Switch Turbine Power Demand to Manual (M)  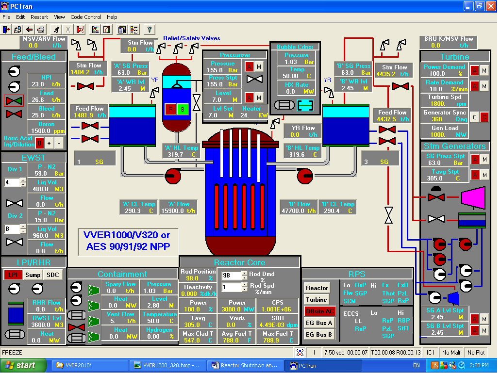tap(484, 71)
